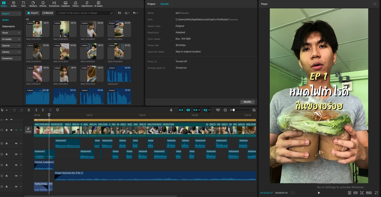Viewport: 381px width, 197px height.
Task: Open the Filters panel
Action: pos(75,4)
